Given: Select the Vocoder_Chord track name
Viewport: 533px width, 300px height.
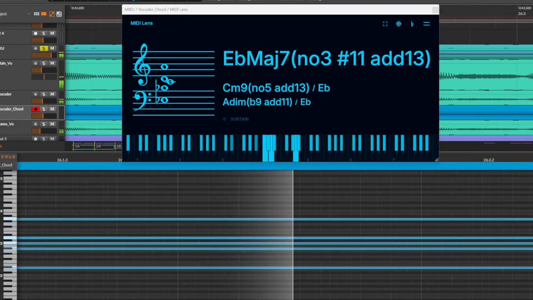Looking at the screenshot, I should coord(12,109).
